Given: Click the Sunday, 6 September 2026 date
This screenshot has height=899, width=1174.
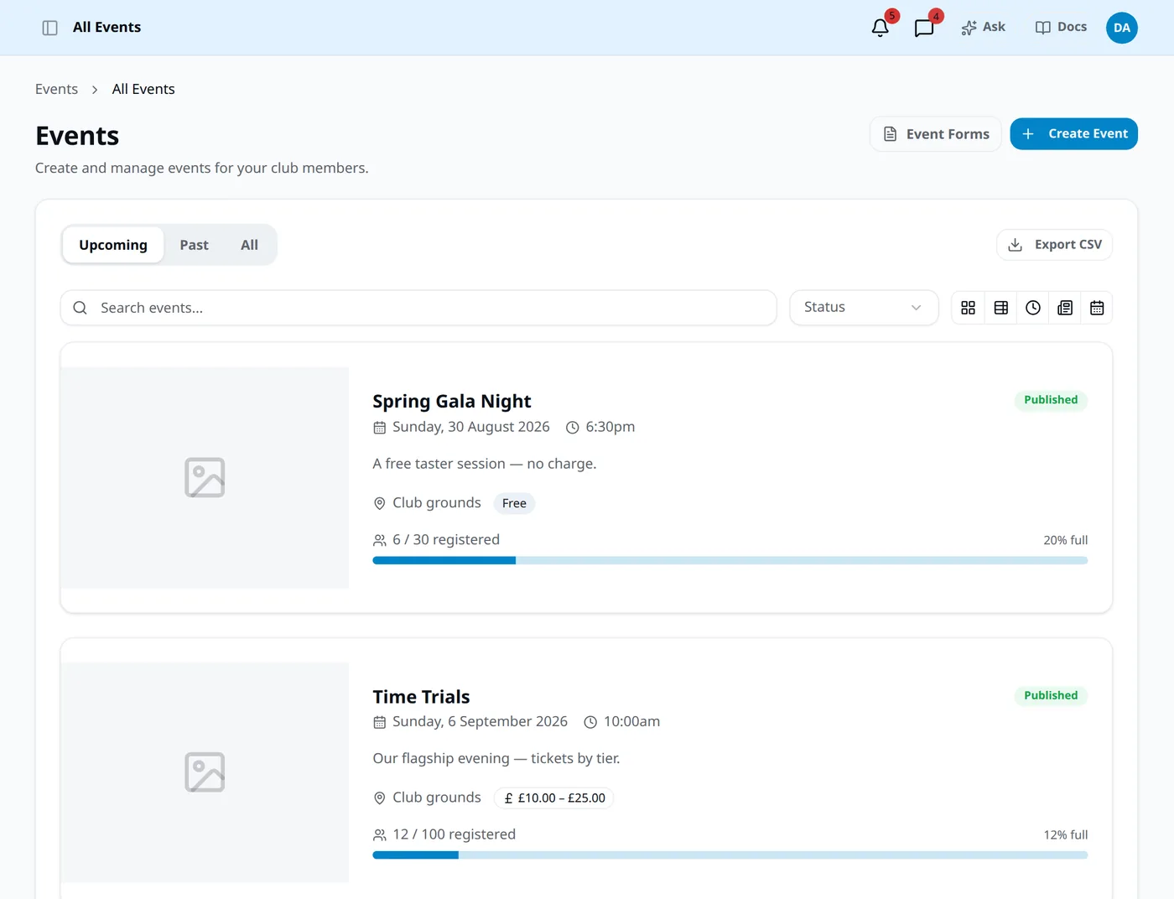Looking at the screenshot, I should click(480, 721).
